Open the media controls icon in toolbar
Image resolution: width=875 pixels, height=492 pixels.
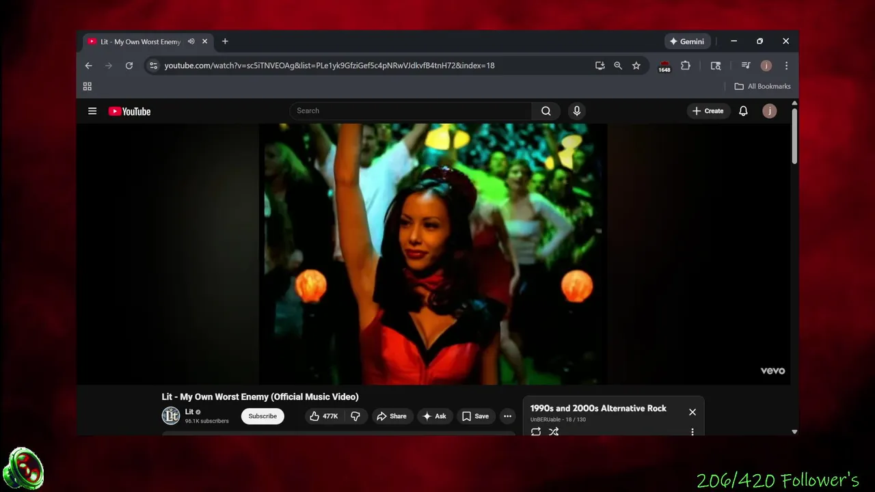[x=746, y=66]
